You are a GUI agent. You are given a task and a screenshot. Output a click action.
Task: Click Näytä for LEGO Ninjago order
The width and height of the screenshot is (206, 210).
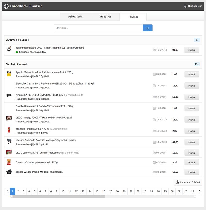[x=192, y=120]
